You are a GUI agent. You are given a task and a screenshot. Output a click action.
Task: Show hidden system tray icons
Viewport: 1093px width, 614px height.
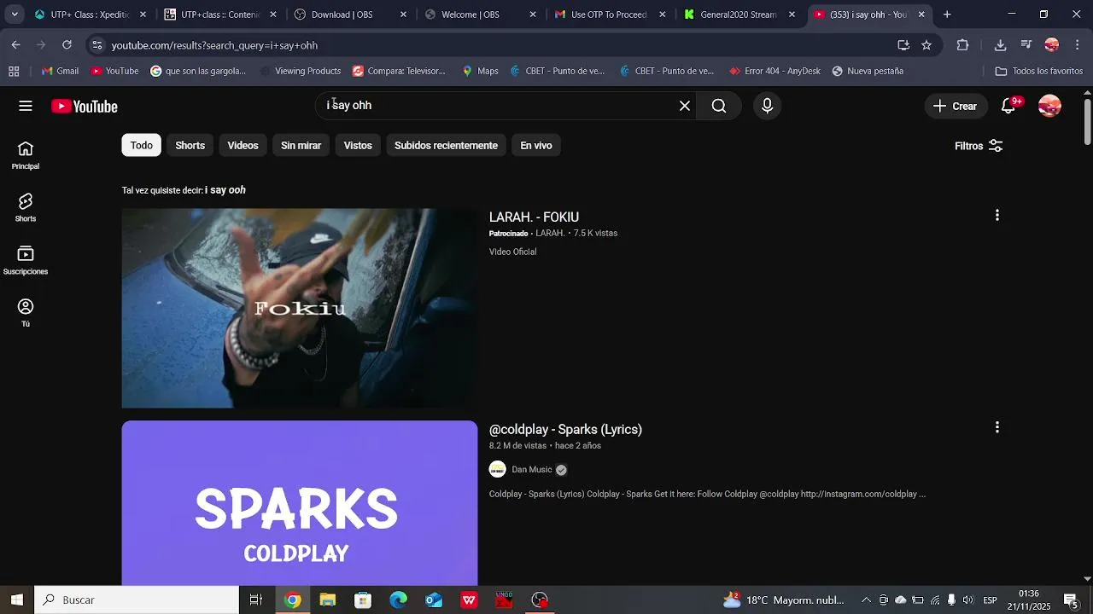pos(866,600)
